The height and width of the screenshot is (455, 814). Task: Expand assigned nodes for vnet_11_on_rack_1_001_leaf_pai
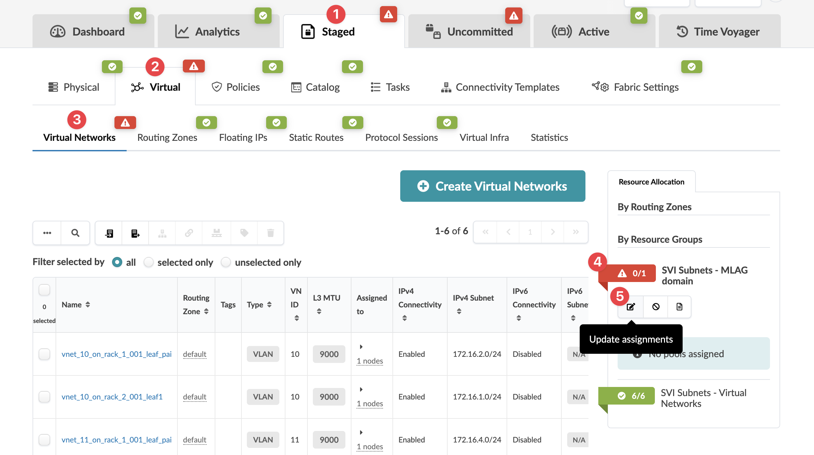point(361,432)
